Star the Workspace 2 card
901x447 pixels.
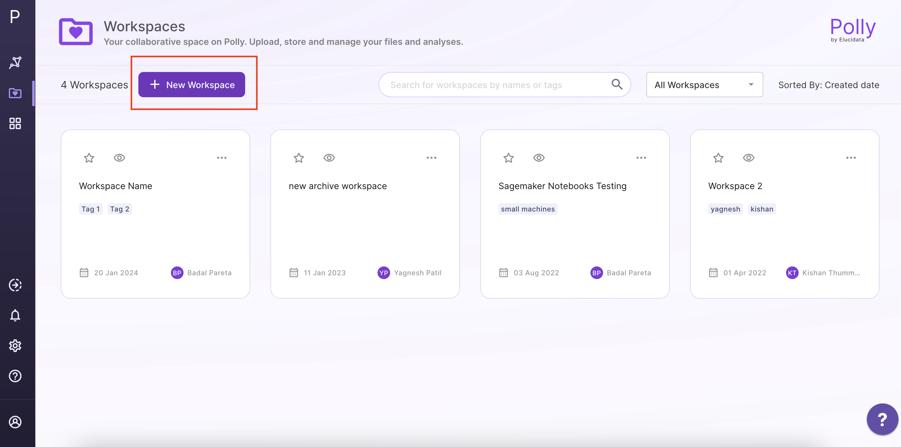click(718, 158)
